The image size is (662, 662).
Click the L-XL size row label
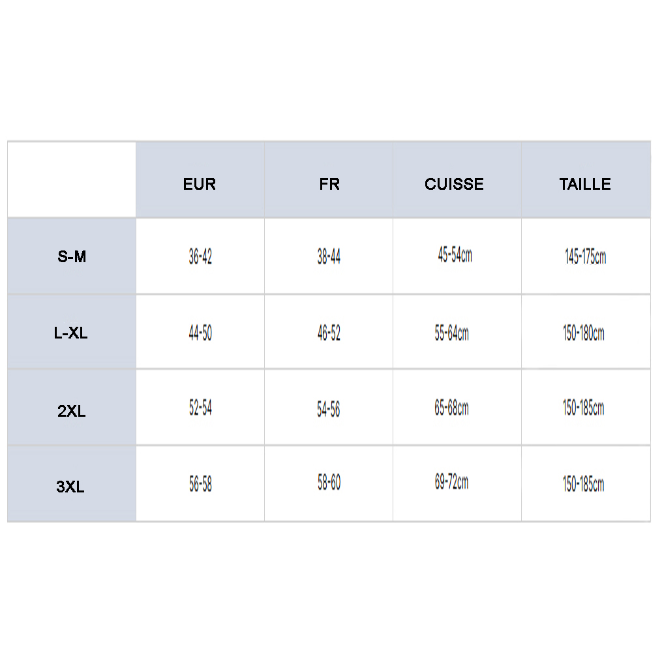[x=71, y=334]
